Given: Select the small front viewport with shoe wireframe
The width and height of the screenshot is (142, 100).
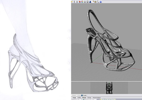Looking at the screenshot, I should coord(109,88).
